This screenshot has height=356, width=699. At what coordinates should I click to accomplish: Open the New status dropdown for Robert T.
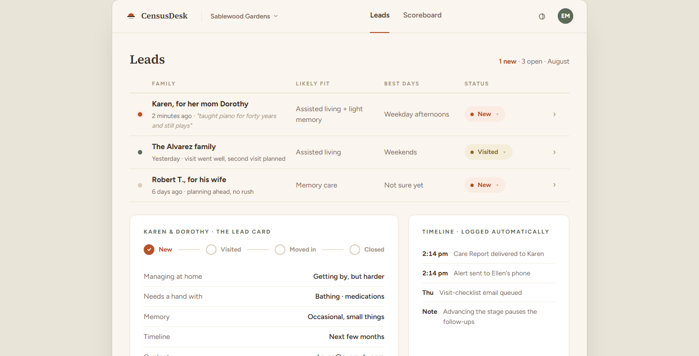[x=484, y=185]
